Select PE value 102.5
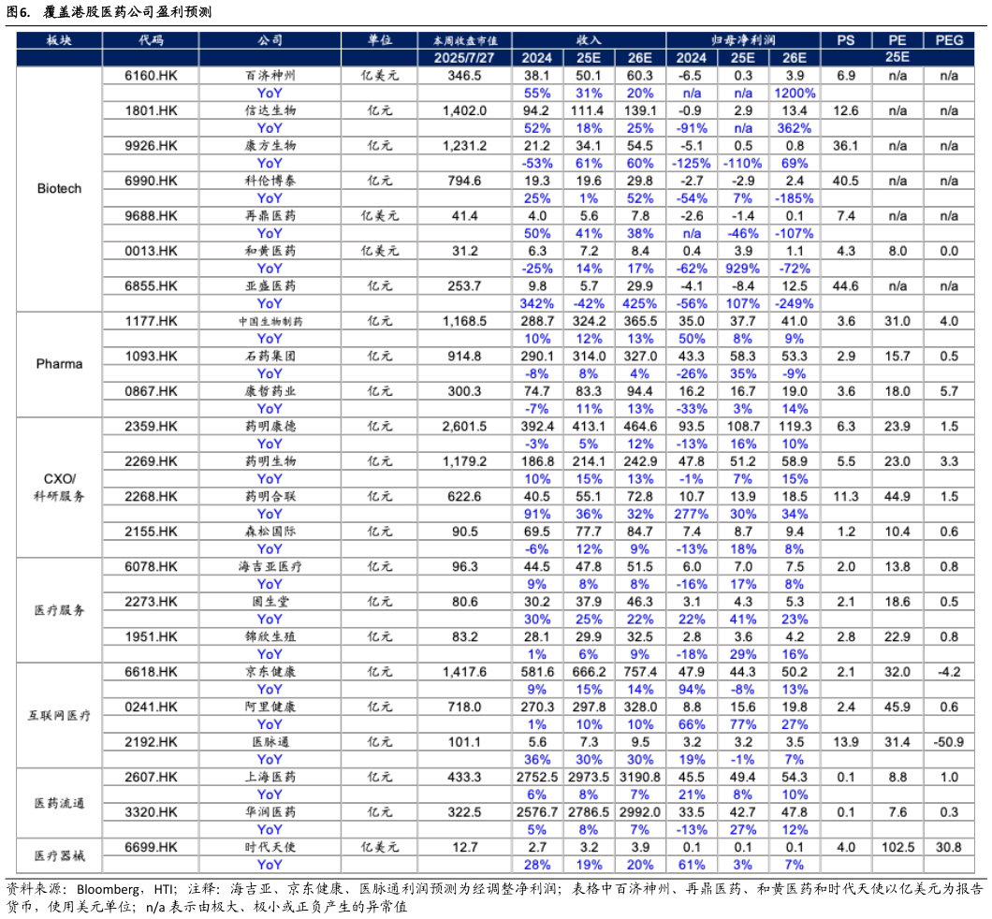992x919 pixels. pos(897,848)
